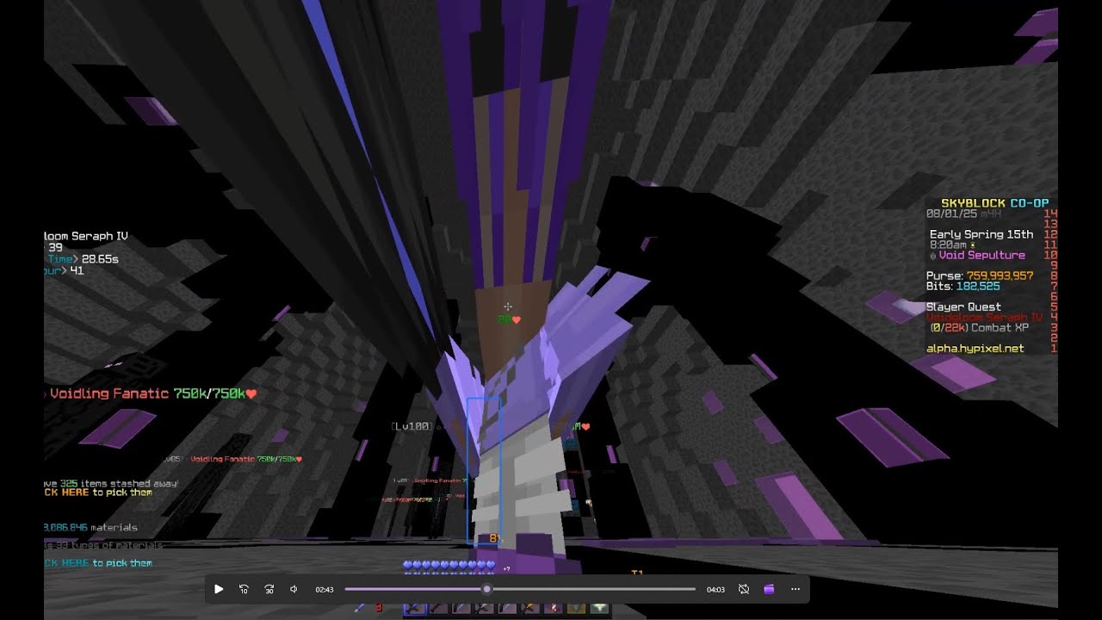
Task: Click 'alpha.hypixel.net' server address
Action: [975, 348]
